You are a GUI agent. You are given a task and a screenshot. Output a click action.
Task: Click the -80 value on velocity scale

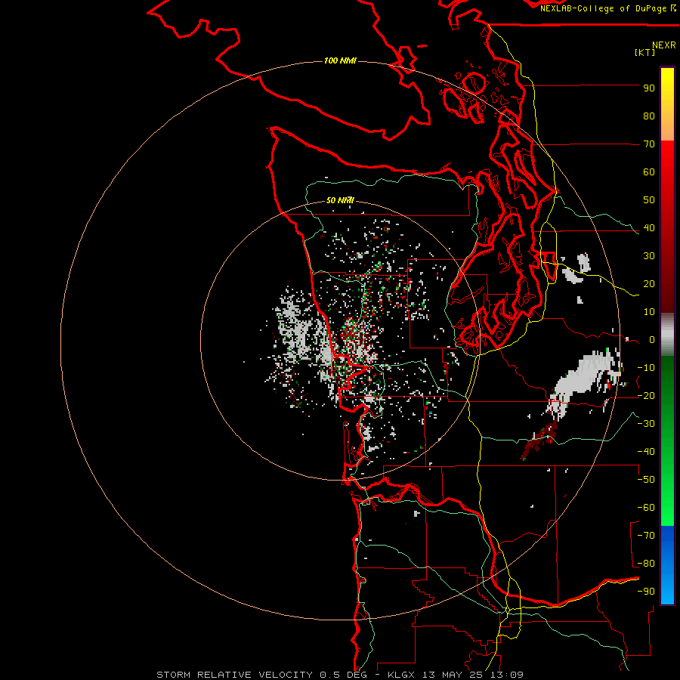point(646,564)
